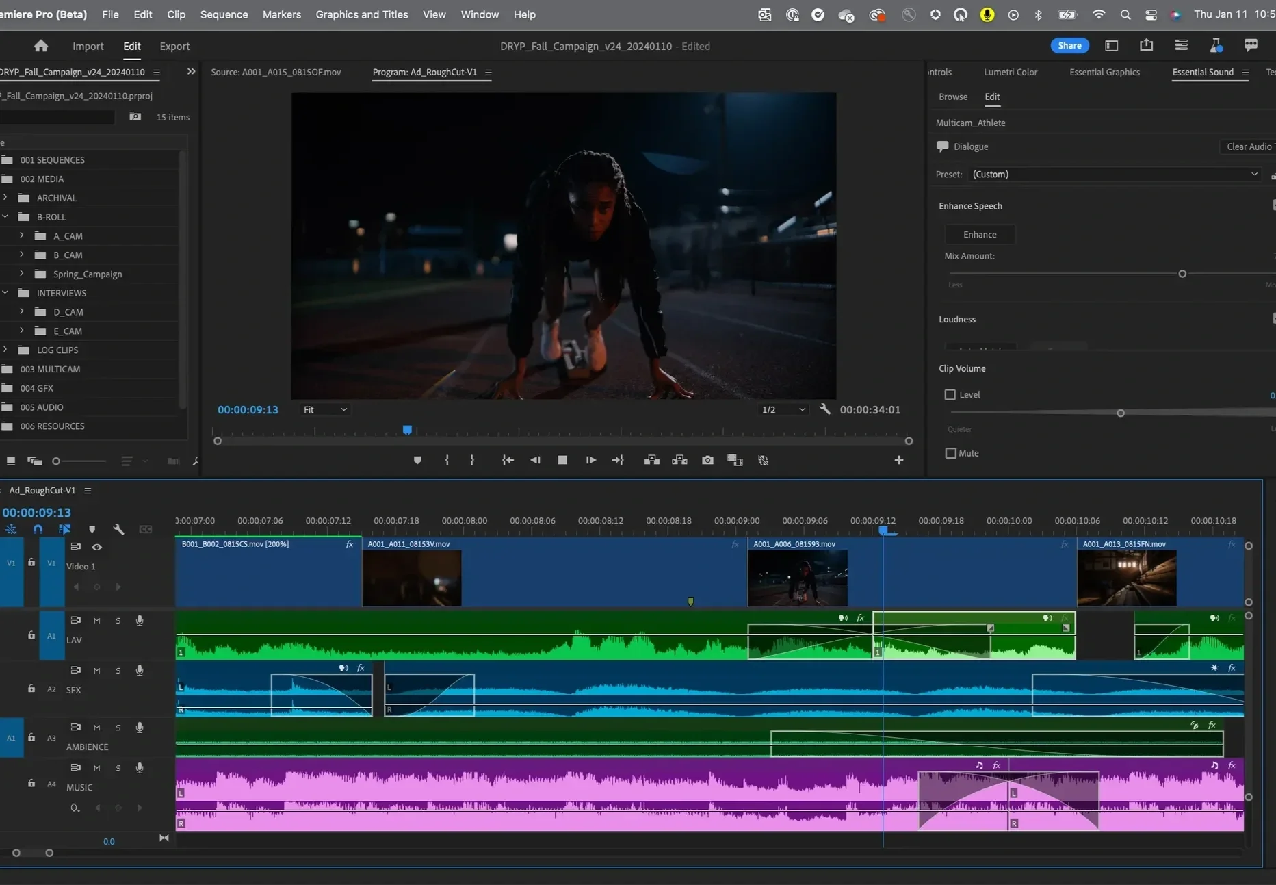Click the voice-over record mic on LAV track
Screen dimensions: 1276x885
click(x=140, y=621)
